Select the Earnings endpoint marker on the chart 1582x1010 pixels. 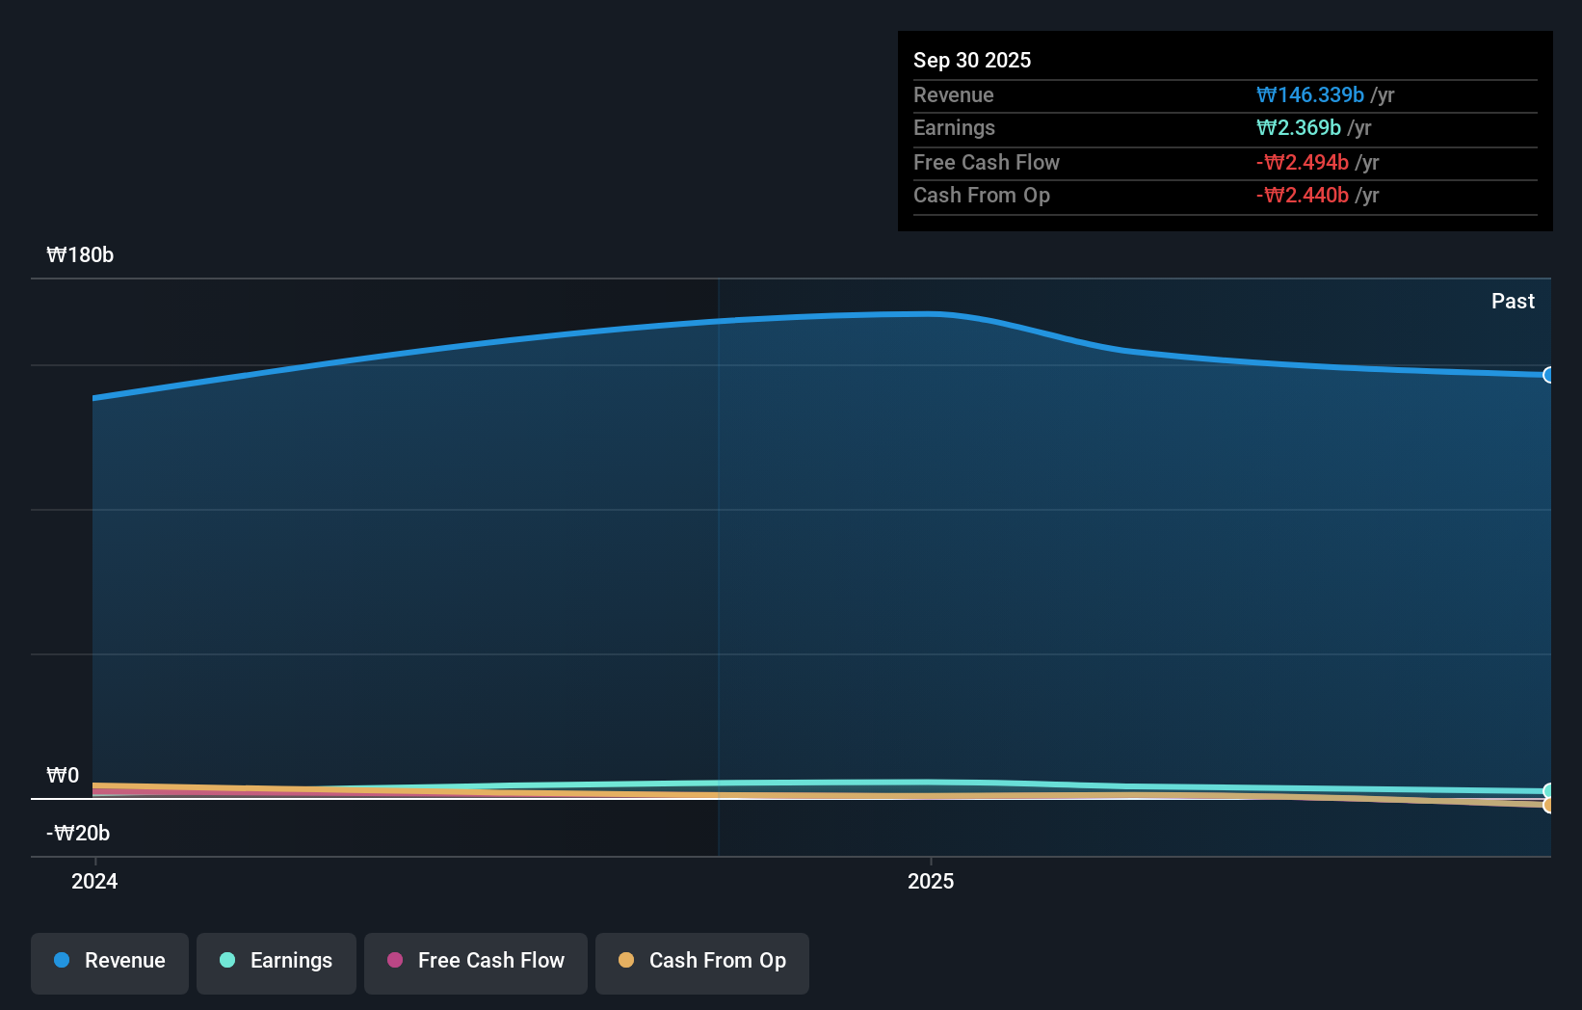[1549, 788]
